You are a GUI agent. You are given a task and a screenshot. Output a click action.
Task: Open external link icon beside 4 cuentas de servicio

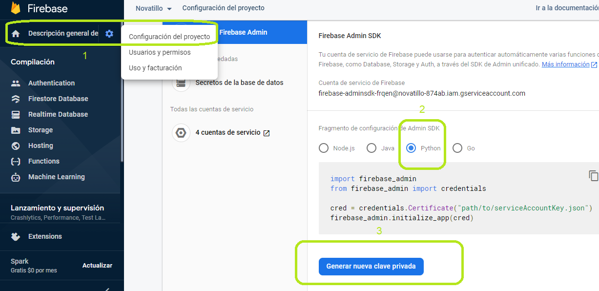tap(267, 133)
